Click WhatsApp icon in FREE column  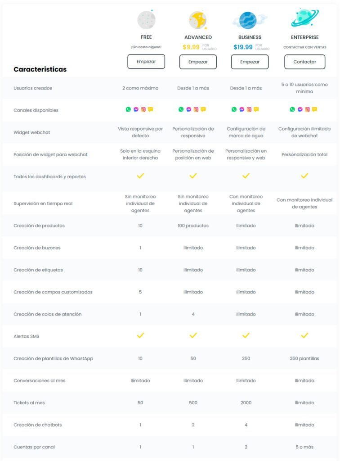[x=129, y=109]
